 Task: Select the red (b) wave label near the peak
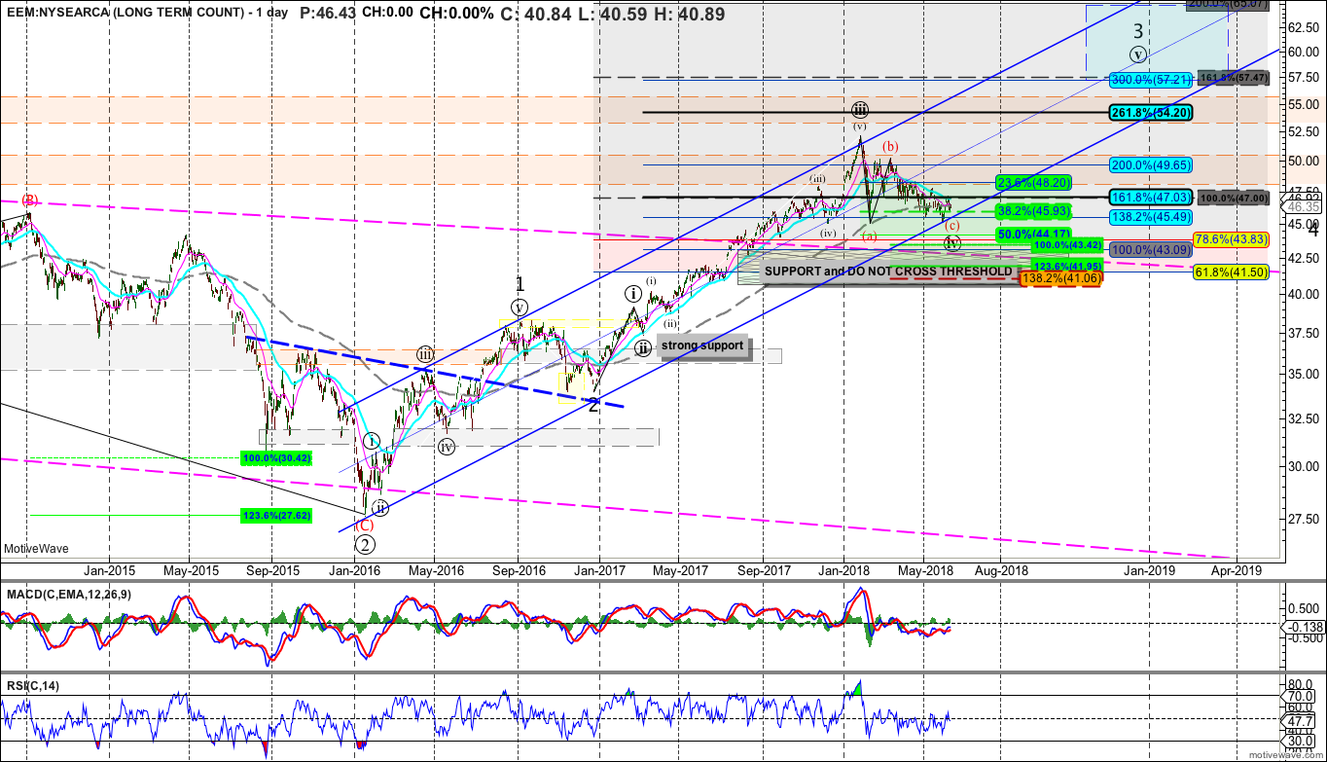889,147
